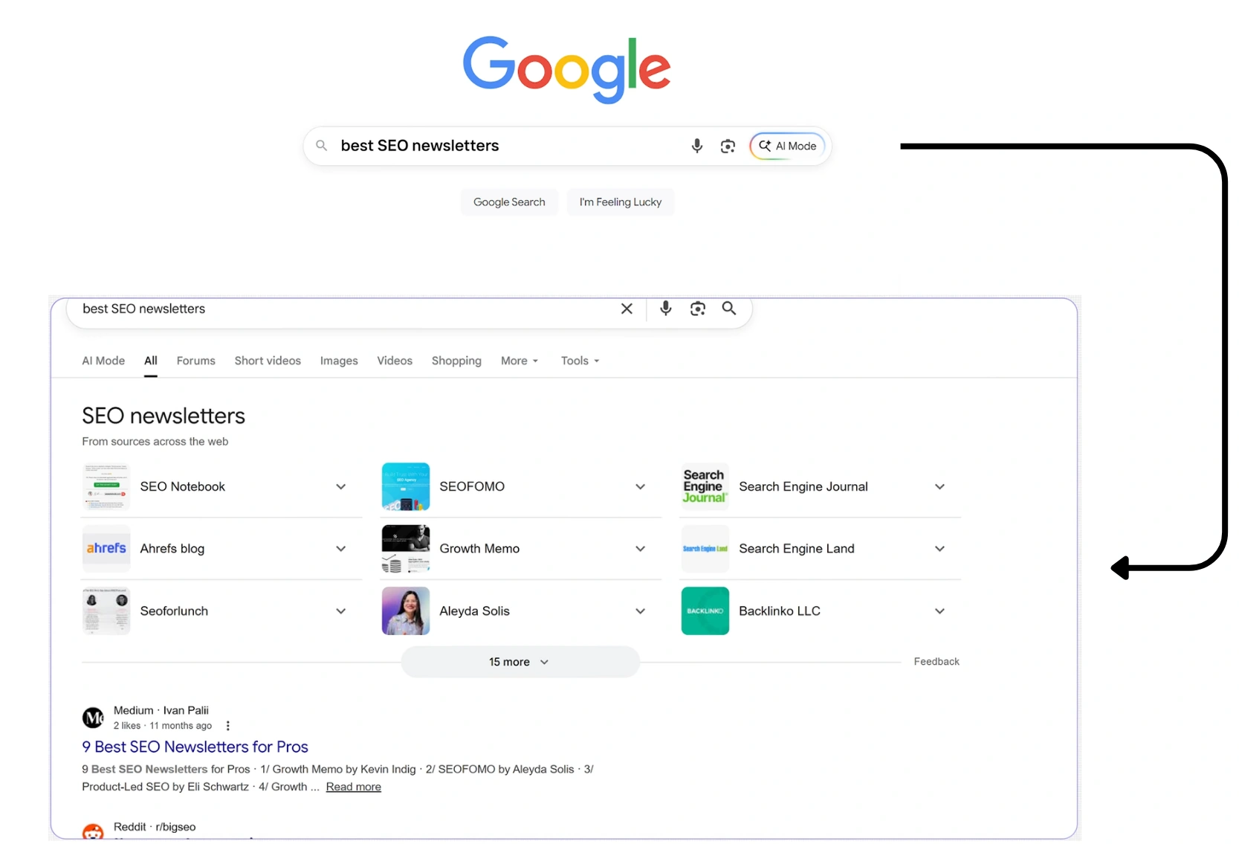Expand the Seoforlunch chevron
The image size is (1239, 844).
(x=341, y=611)
